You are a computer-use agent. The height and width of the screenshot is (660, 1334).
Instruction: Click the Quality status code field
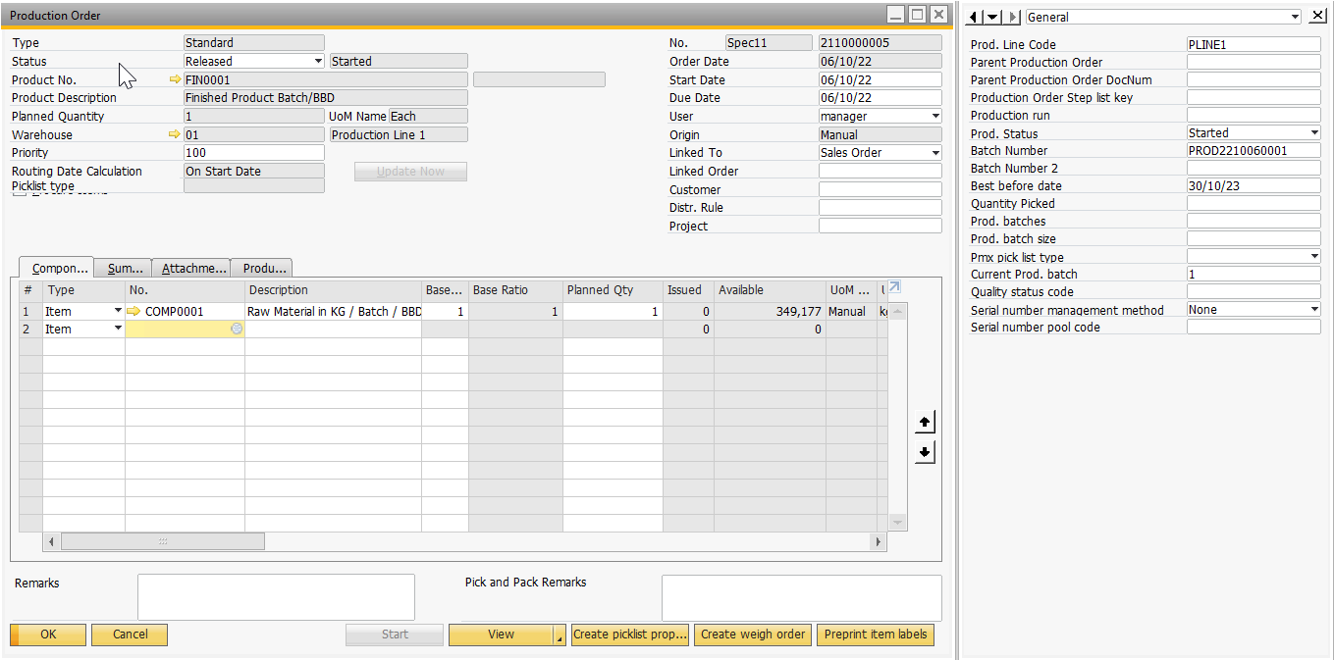(1254, 291)
